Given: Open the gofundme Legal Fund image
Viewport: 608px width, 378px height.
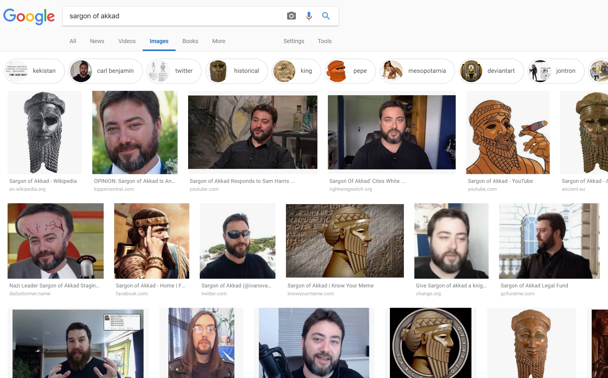Looking at the screenshot, I should click(x=549, y=241).
